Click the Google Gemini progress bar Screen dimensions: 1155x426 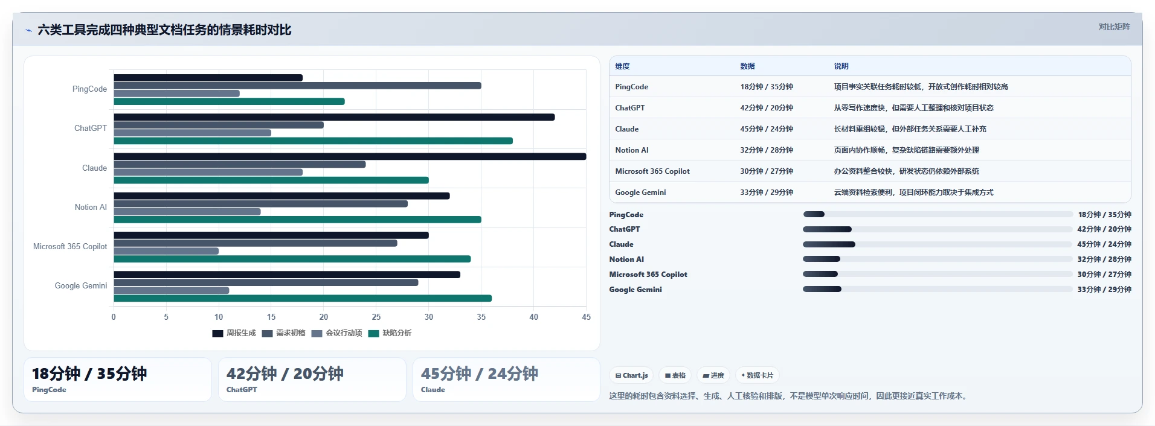(x=938, y=289)
